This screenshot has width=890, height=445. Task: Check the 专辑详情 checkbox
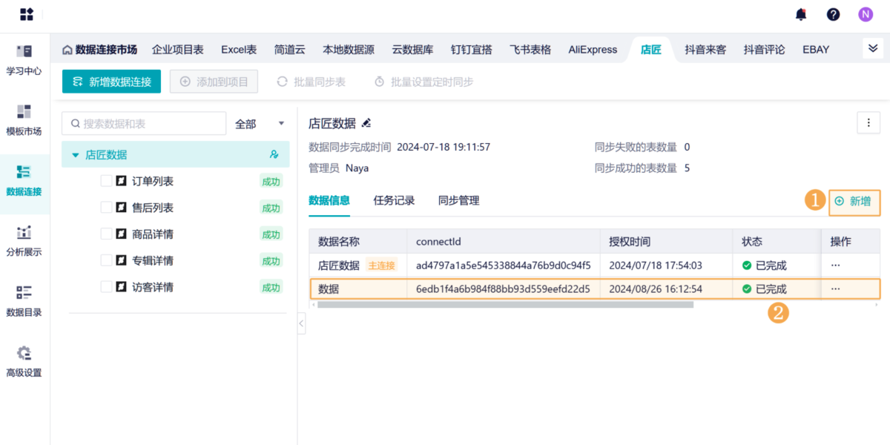106,260
